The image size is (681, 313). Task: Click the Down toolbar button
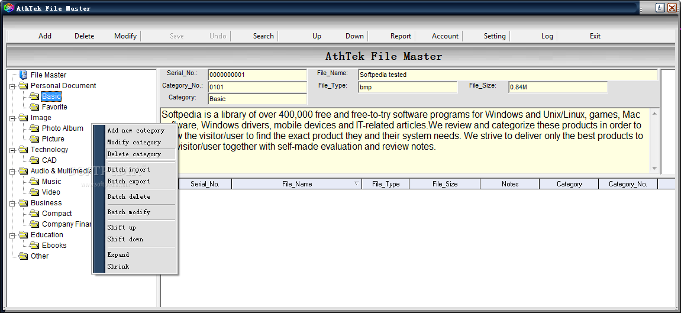pos(354,36)
